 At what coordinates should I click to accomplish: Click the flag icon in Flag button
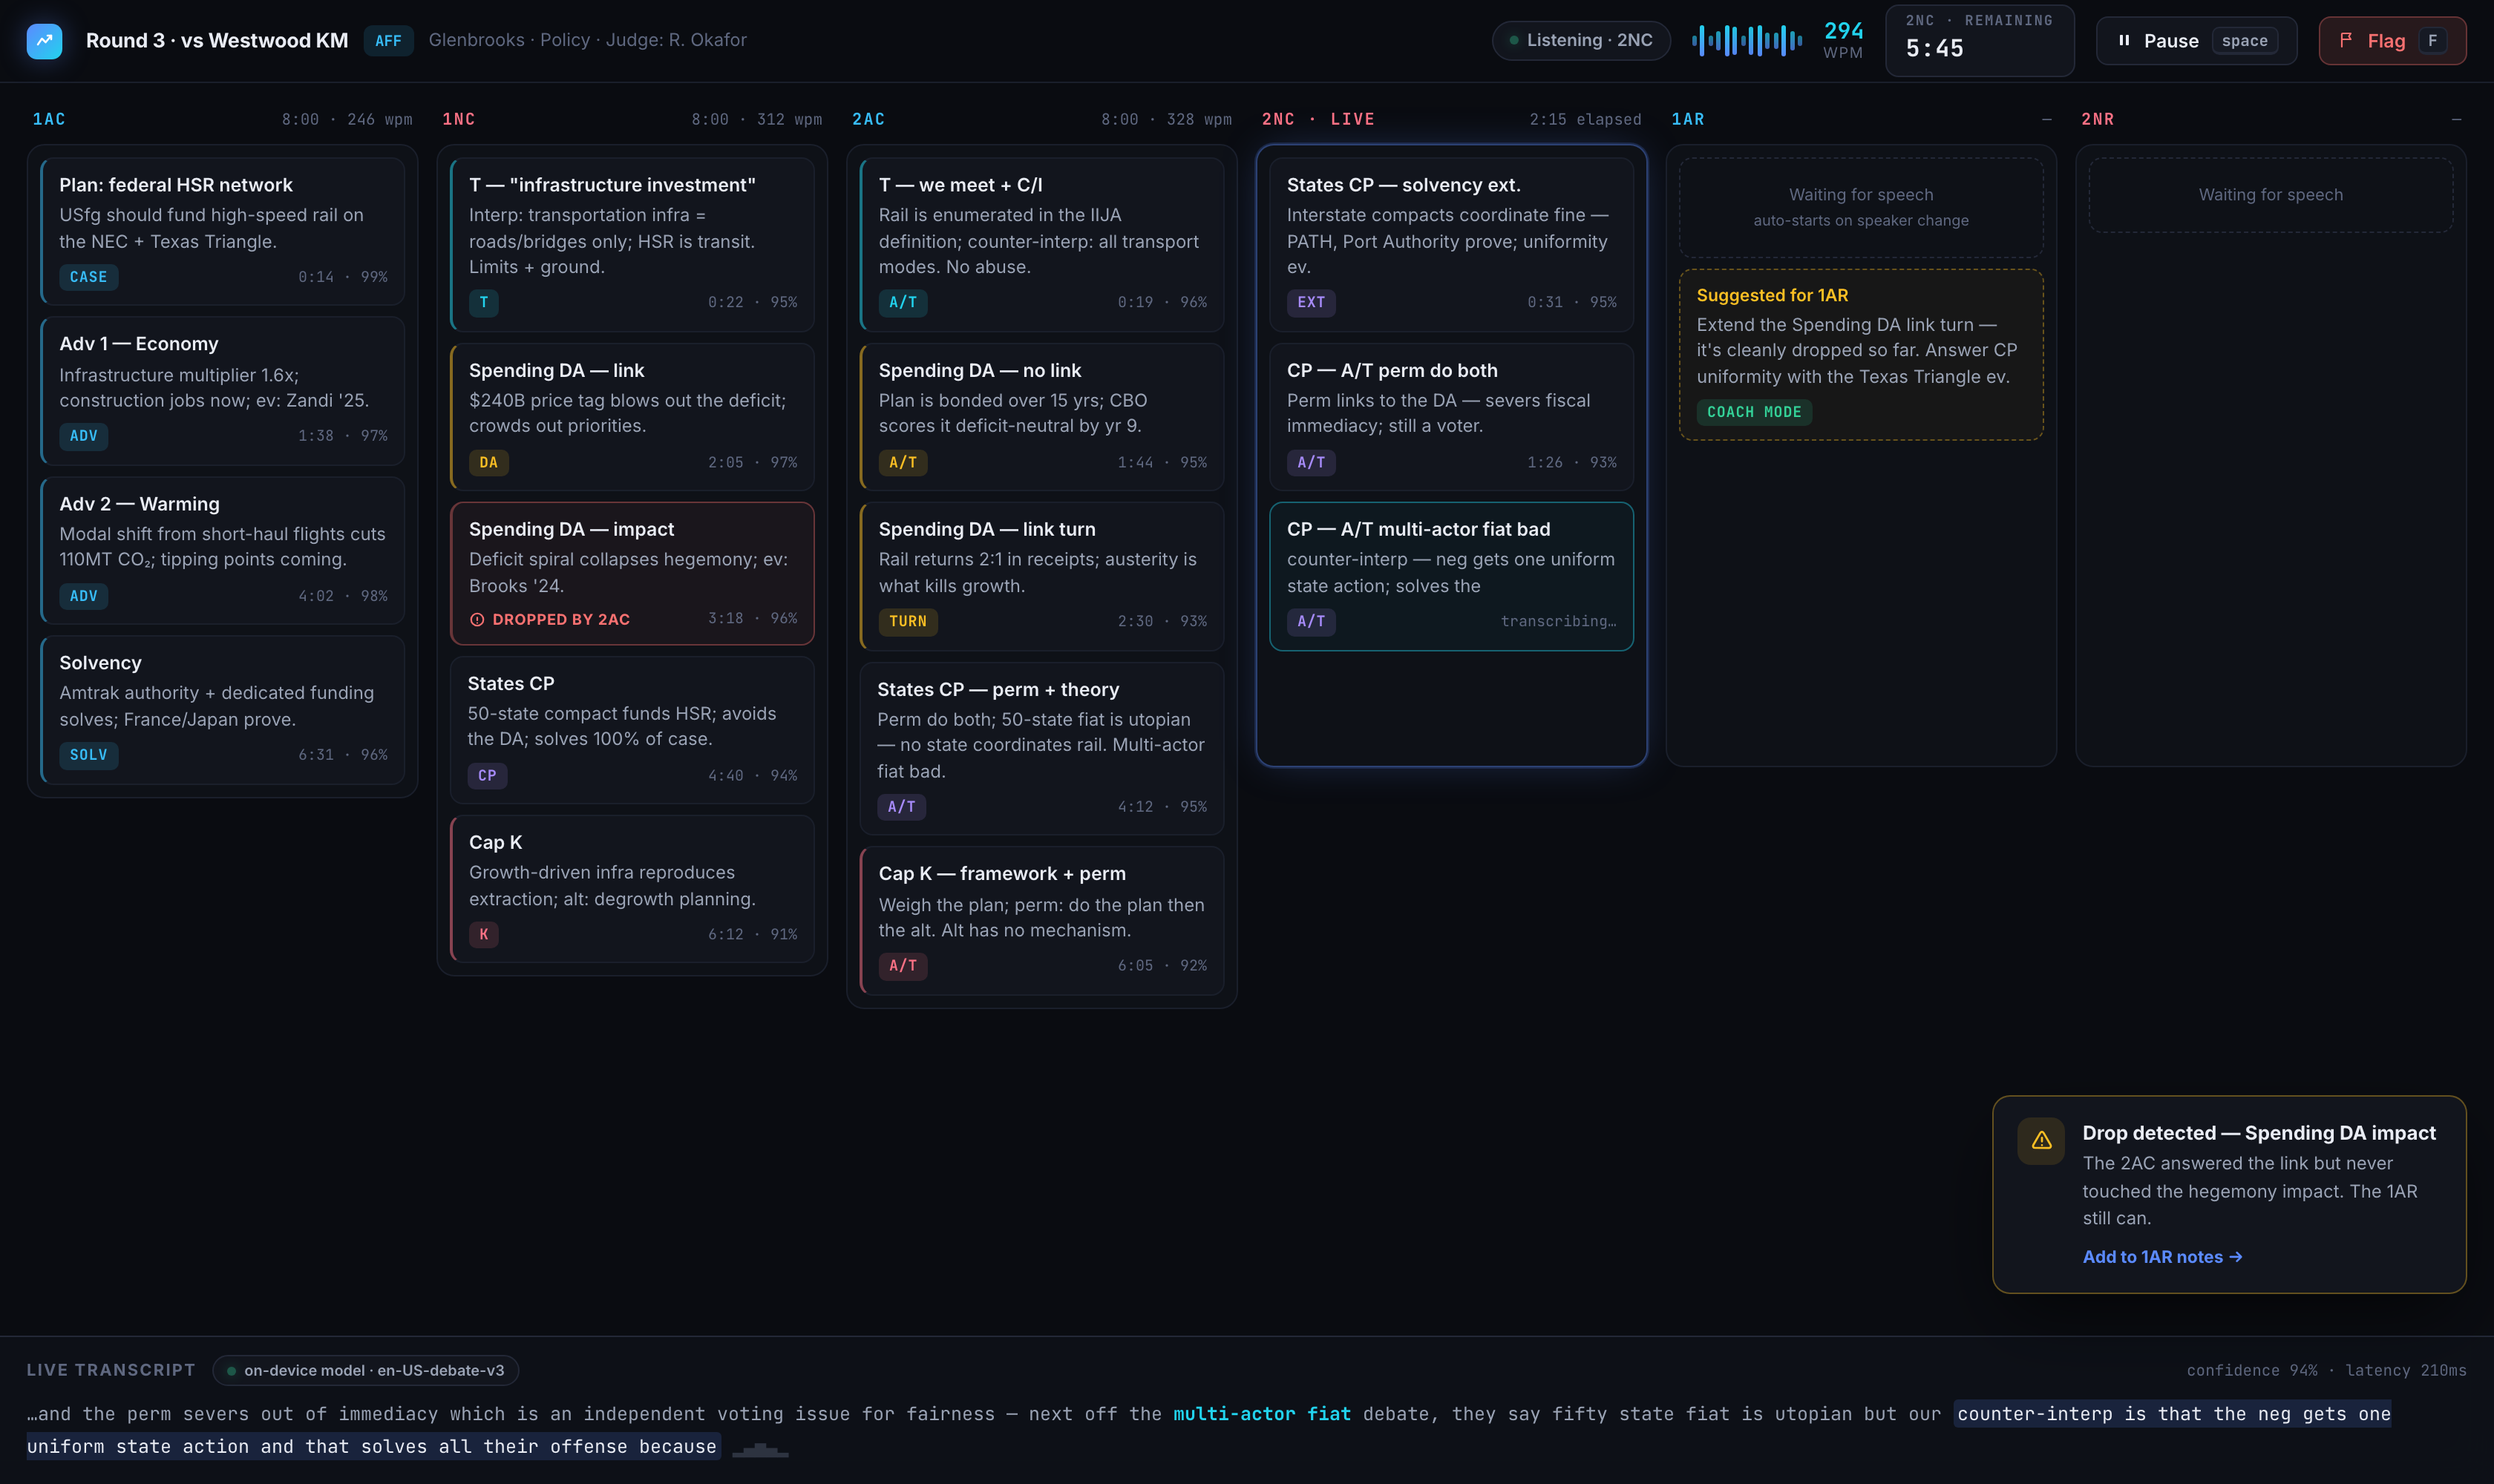click(2346, 40)
